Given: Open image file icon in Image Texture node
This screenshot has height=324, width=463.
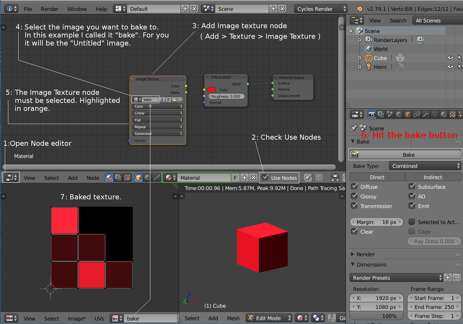Looking at the screenshot, I should 174,100.
